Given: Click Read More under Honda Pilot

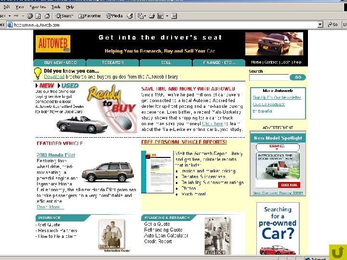Looking at the screenshot, I should (50, 207).
